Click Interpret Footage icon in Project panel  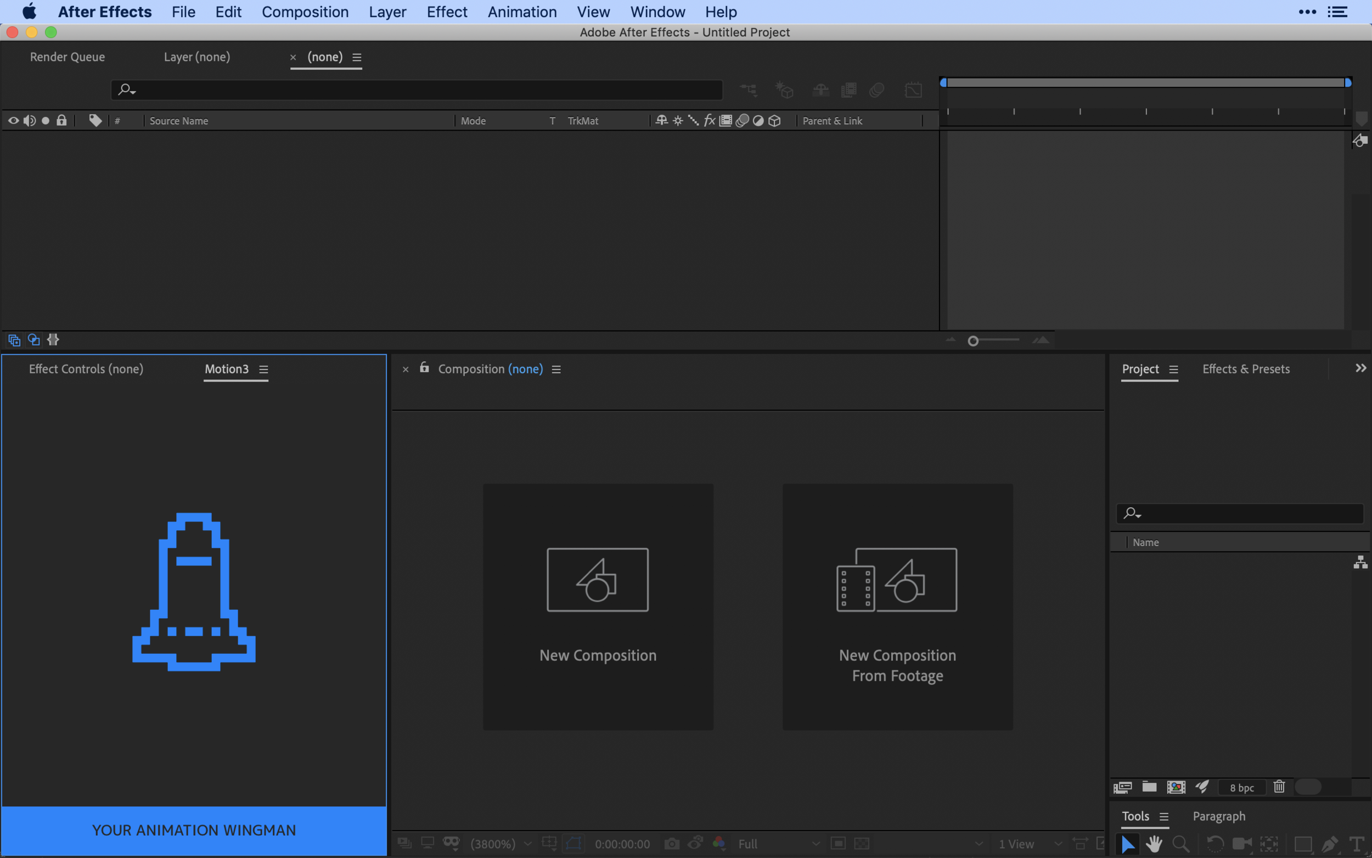point(1123,787)
